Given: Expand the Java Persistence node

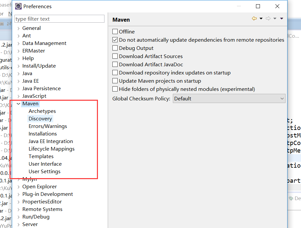Looking at the screenshot, I should click(x=18, y=89).
